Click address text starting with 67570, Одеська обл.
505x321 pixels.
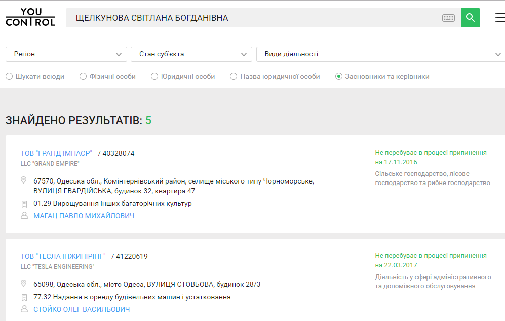[x=174, y=186]
